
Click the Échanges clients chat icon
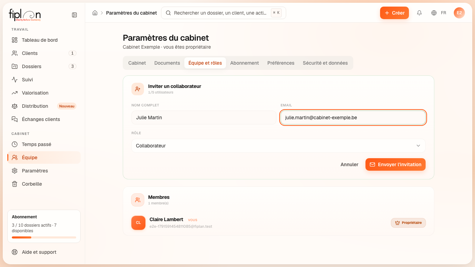pos(15,119)
